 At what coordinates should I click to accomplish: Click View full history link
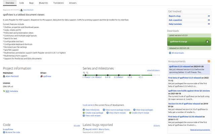pos(154,70)
